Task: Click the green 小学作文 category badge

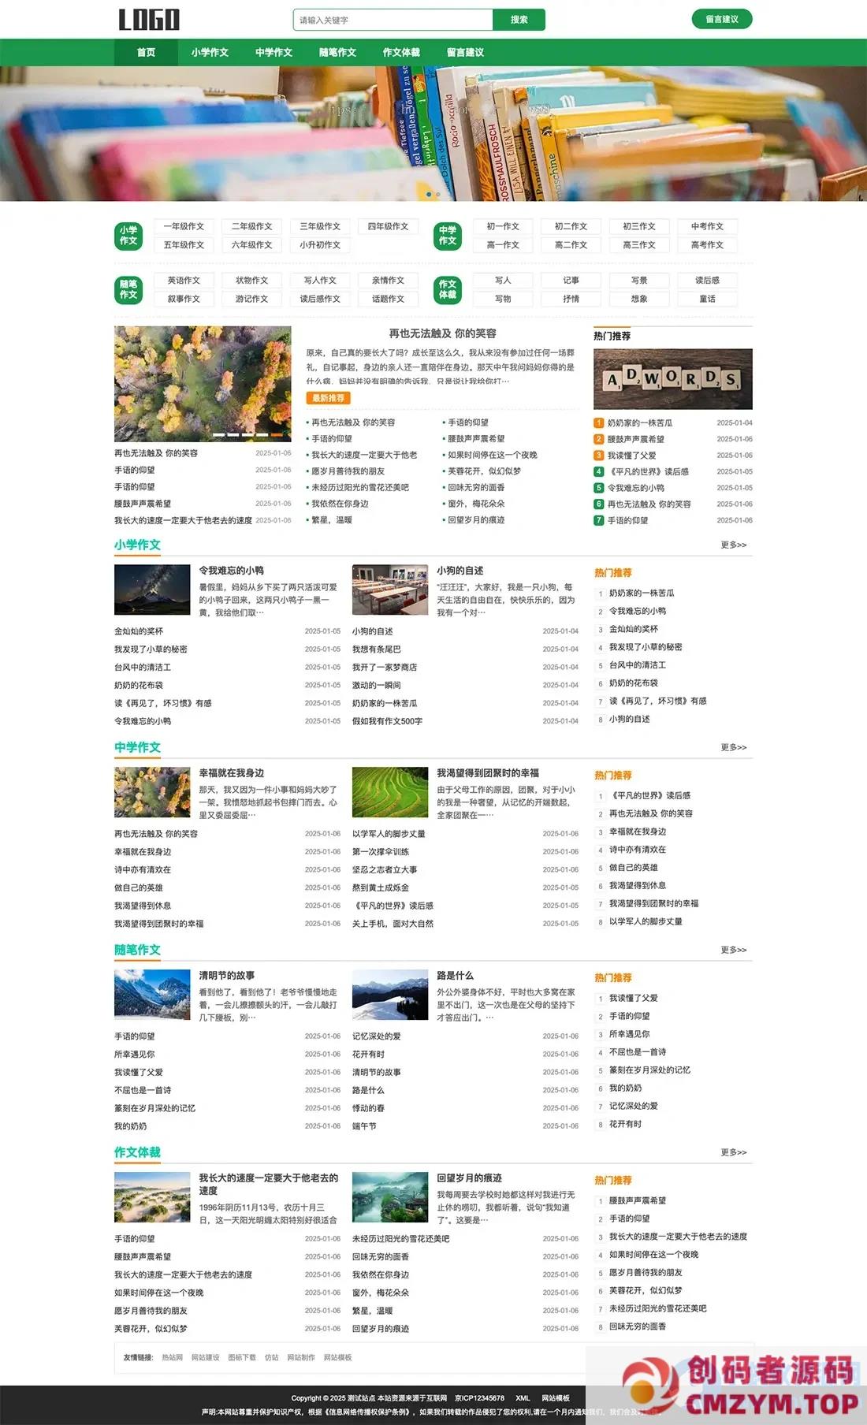Action: pyautogui.click(x=128, y=236)
